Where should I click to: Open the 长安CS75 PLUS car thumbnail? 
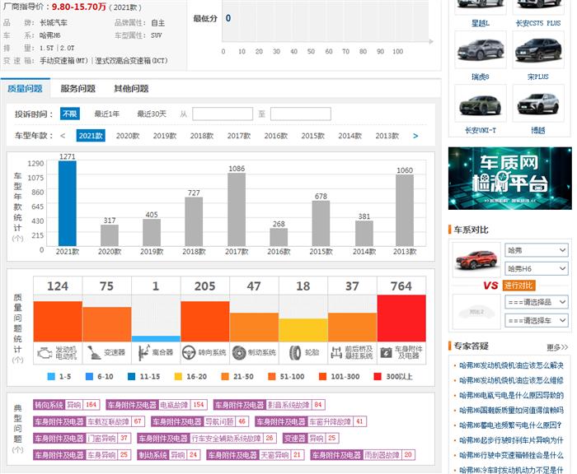538,7
